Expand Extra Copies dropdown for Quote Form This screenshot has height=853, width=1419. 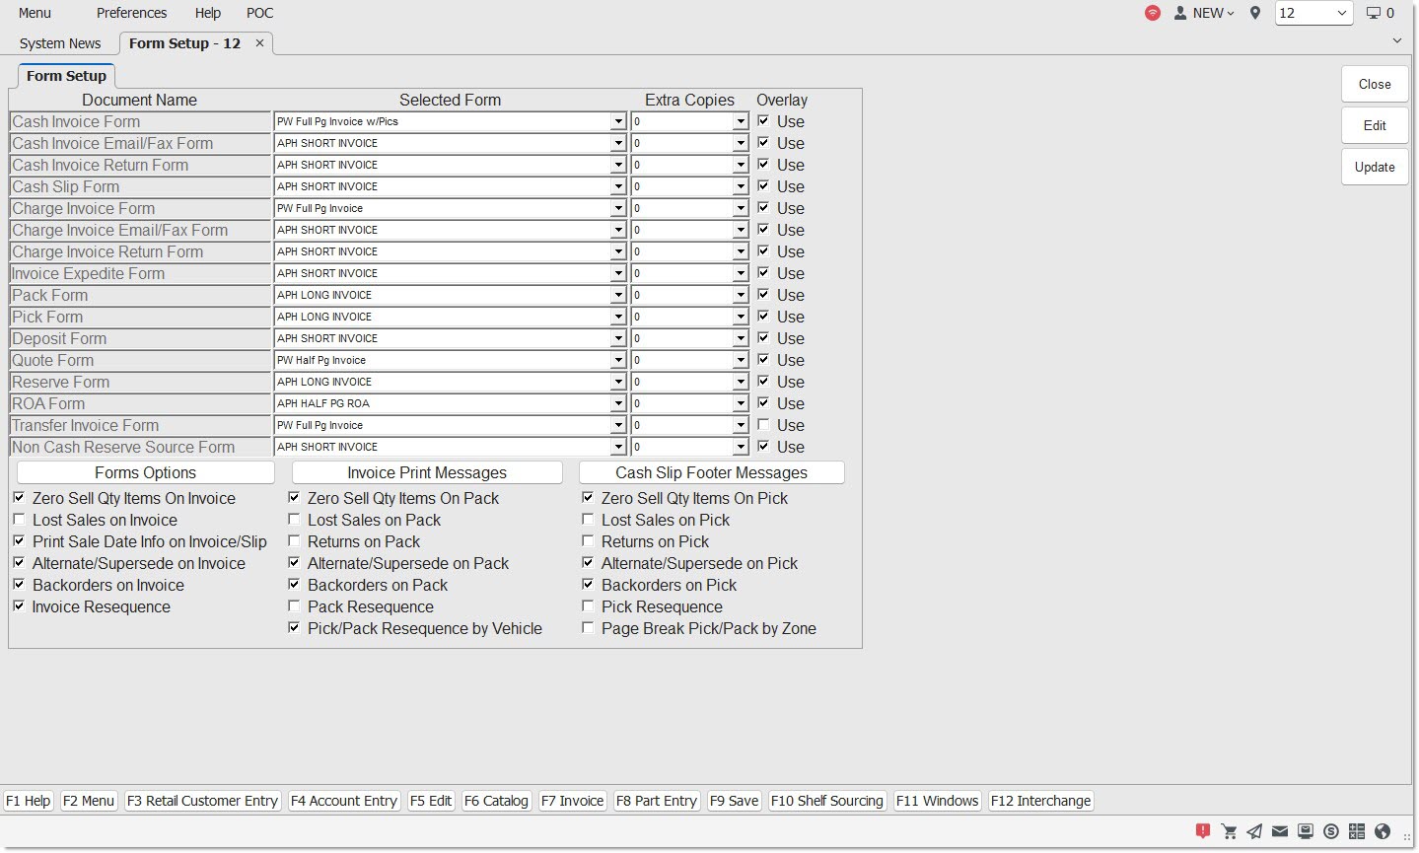pyautogui.click(x=740, y=361)
